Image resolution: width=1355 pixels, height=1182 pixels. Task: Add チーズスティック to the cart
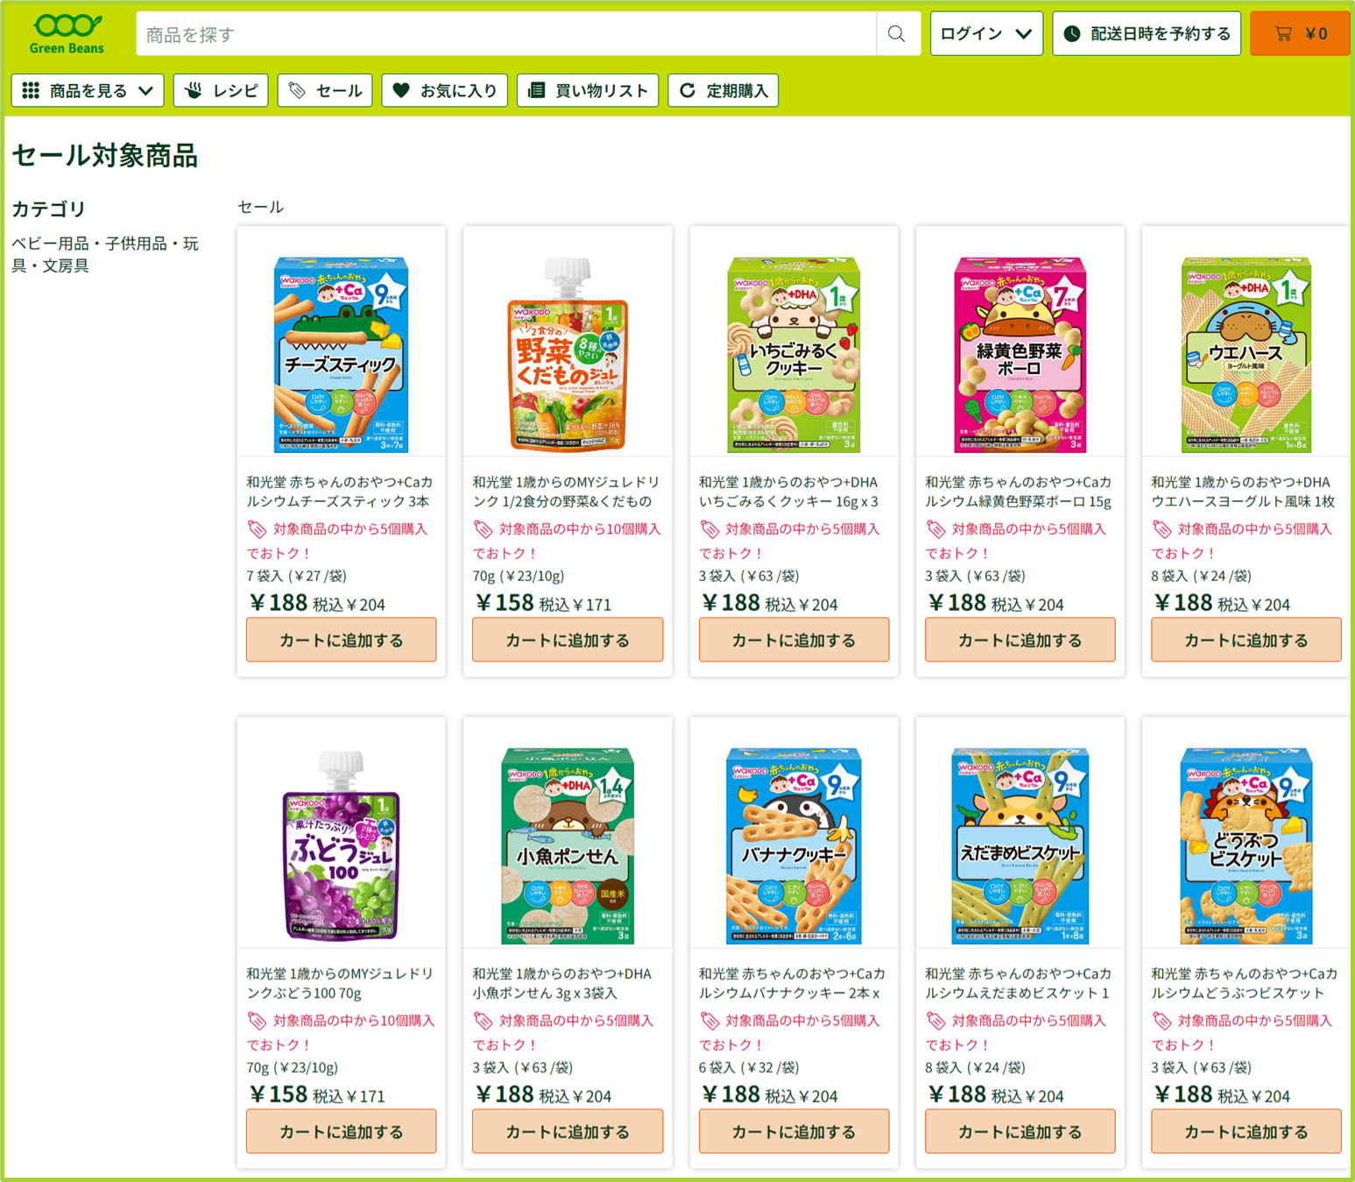tap(342, 641)
